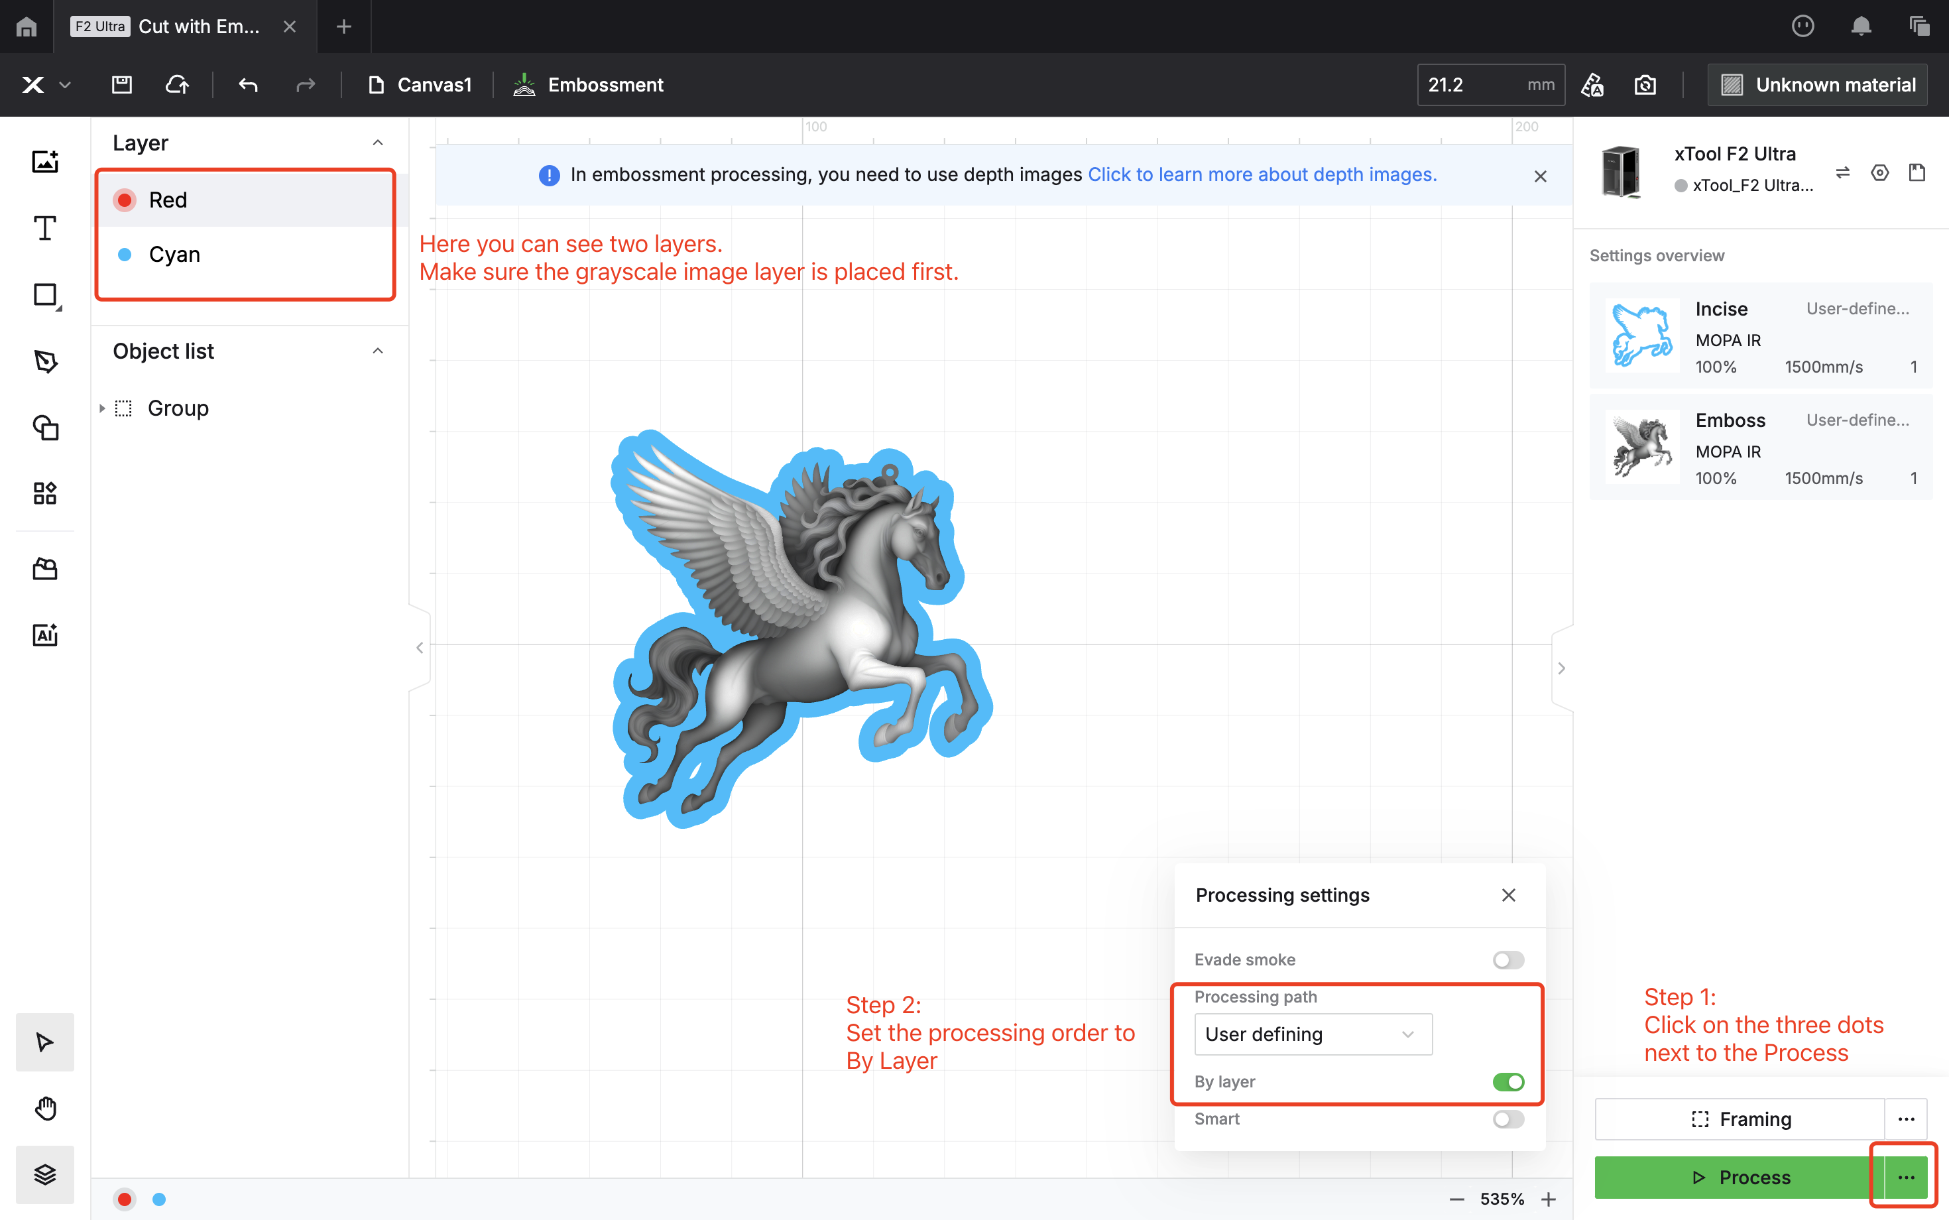Collapse the right panel arrow
This screenshot has height=1220, width=1949.
1562,668
